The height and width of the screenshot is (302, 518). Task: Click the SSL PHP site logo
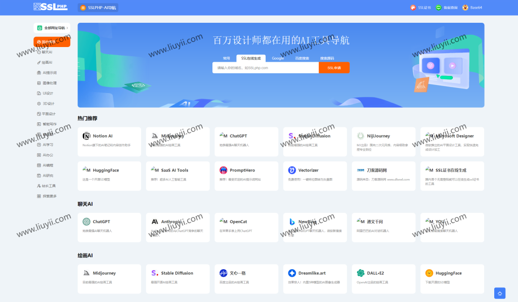tap(51, 7)
